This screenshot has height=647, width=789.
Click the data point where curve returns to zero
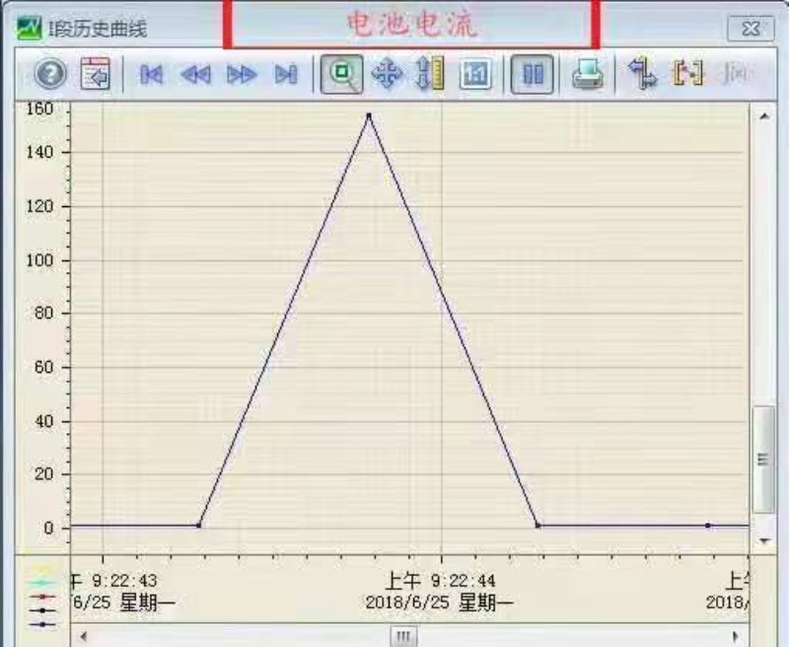pos(538,526)
